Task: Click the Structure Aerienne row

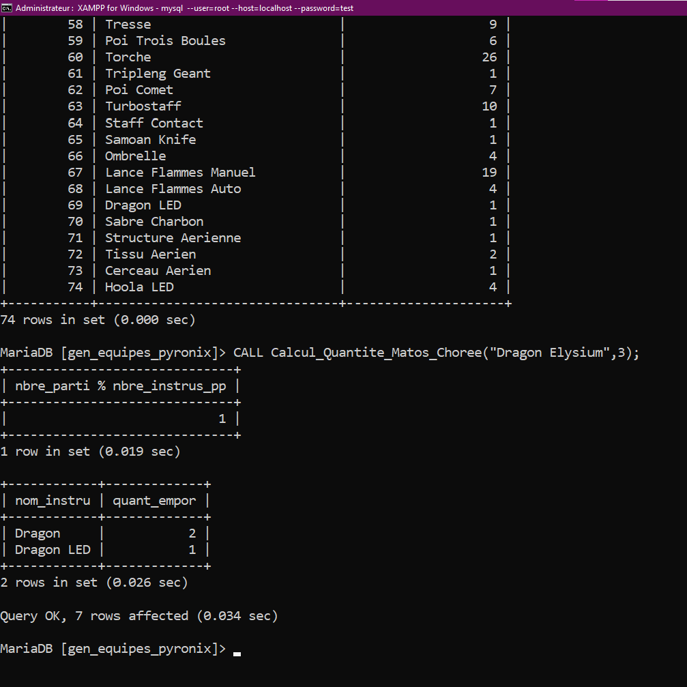Action: pos(173,238)
